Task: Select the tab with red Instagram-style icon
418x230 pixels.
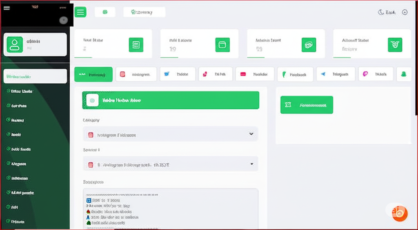Action: [136, 74]
